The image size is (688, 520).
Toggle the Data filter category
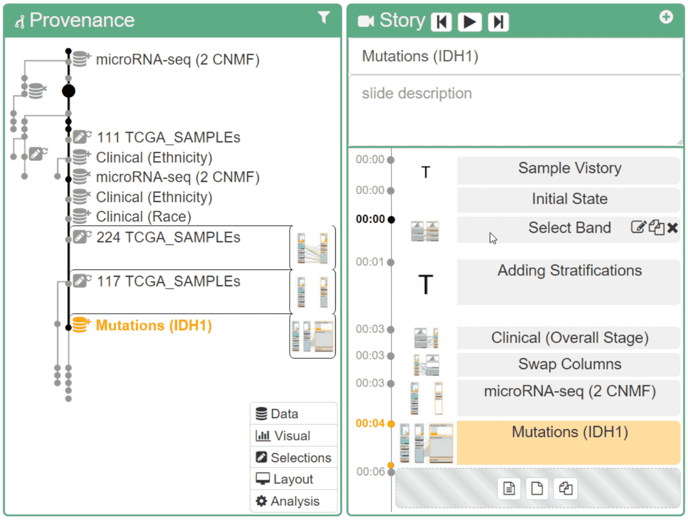coord(294,414)
